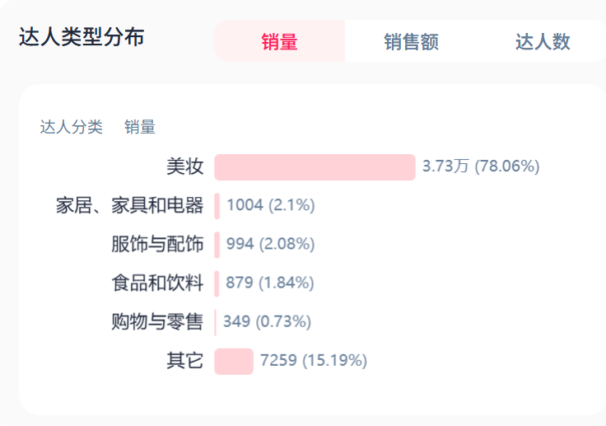Click the 服饰与配饰 bar
The width and height of the screenshot is (606, 426).
pos(217,244)
